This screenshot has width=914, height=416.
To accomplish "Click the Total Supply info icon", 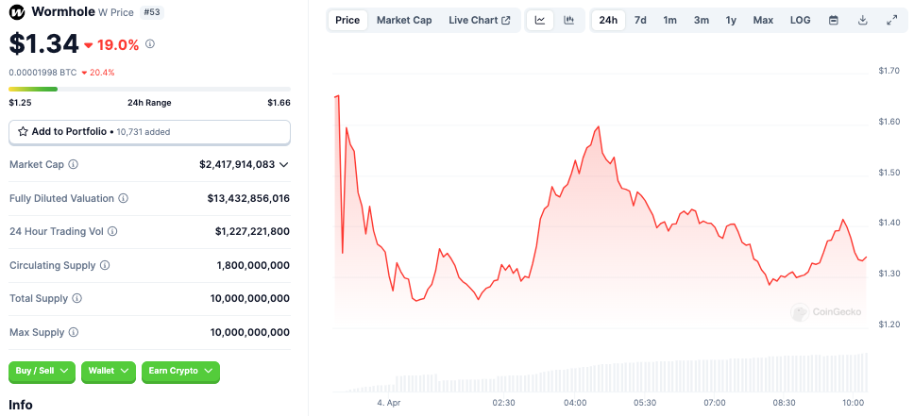I will pos(76,299).
